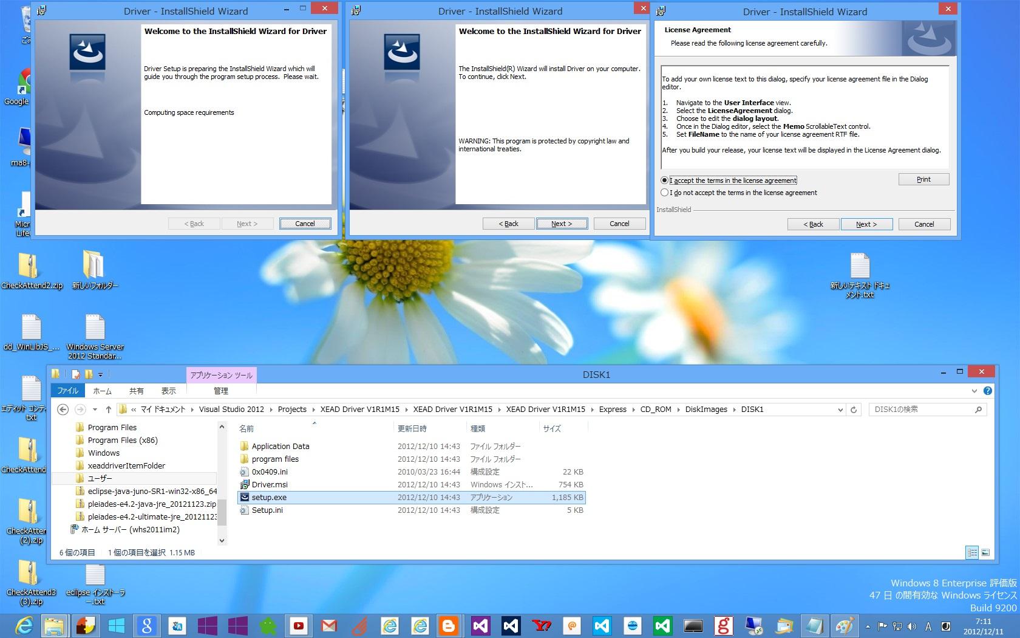
Task: Open the Driver.msi installer file
Action: [x=270, y=484]
